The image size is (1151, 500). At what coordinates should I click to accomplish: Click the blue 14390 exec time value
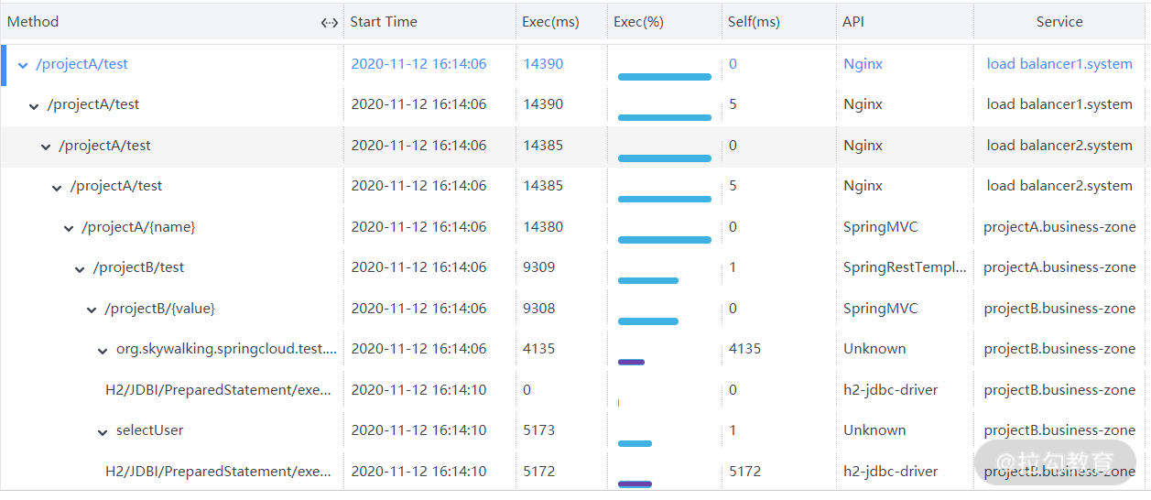pos(543,64)
